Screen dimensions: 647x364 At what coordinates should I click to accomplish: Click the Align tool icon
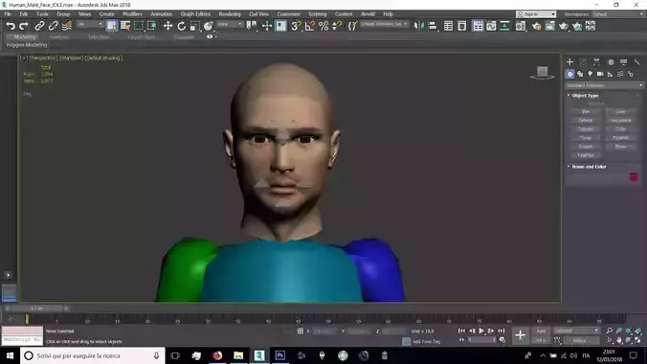pyautogui.click(x=432, y=26)
